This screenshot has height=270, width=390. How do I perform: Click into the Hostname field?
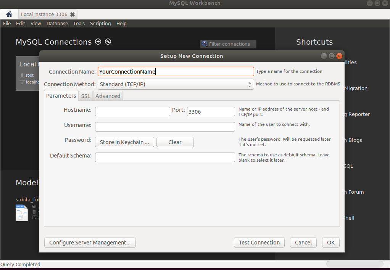132,111
